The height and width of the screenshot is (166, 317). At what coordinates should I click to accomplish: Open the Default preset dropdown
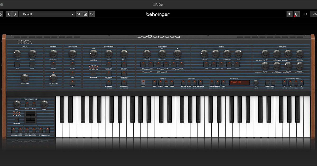coord(47,14)
